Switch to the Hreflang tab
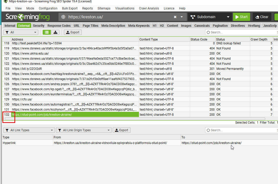 point(254,26)
